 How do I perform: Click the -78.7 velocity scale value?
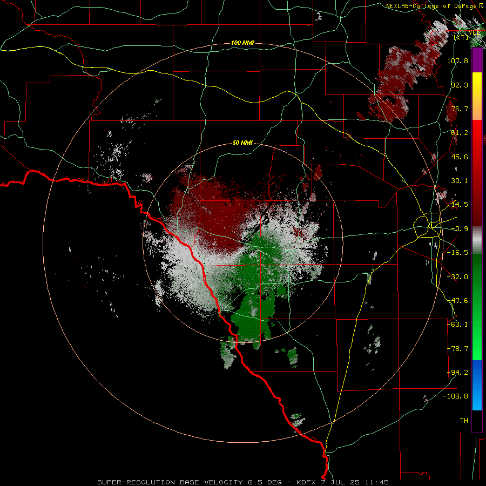457,349
